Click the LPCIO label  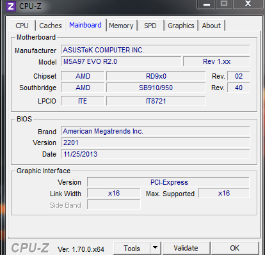point(47,101)
